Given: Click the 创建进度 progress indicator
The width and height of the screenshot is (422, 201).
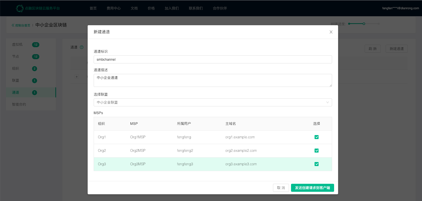Looking at the screenshot, I should point(364,24).
